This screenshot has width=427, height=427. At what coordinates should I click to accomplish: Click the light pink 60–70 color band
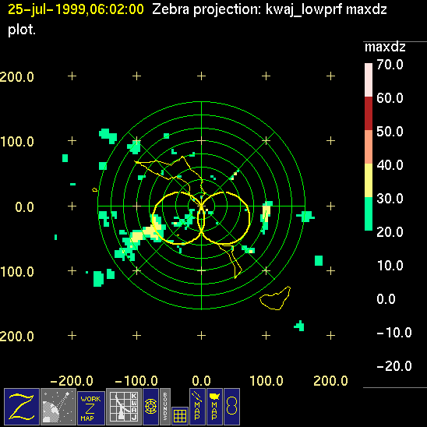pyautogui.click(x=369, y=80)
